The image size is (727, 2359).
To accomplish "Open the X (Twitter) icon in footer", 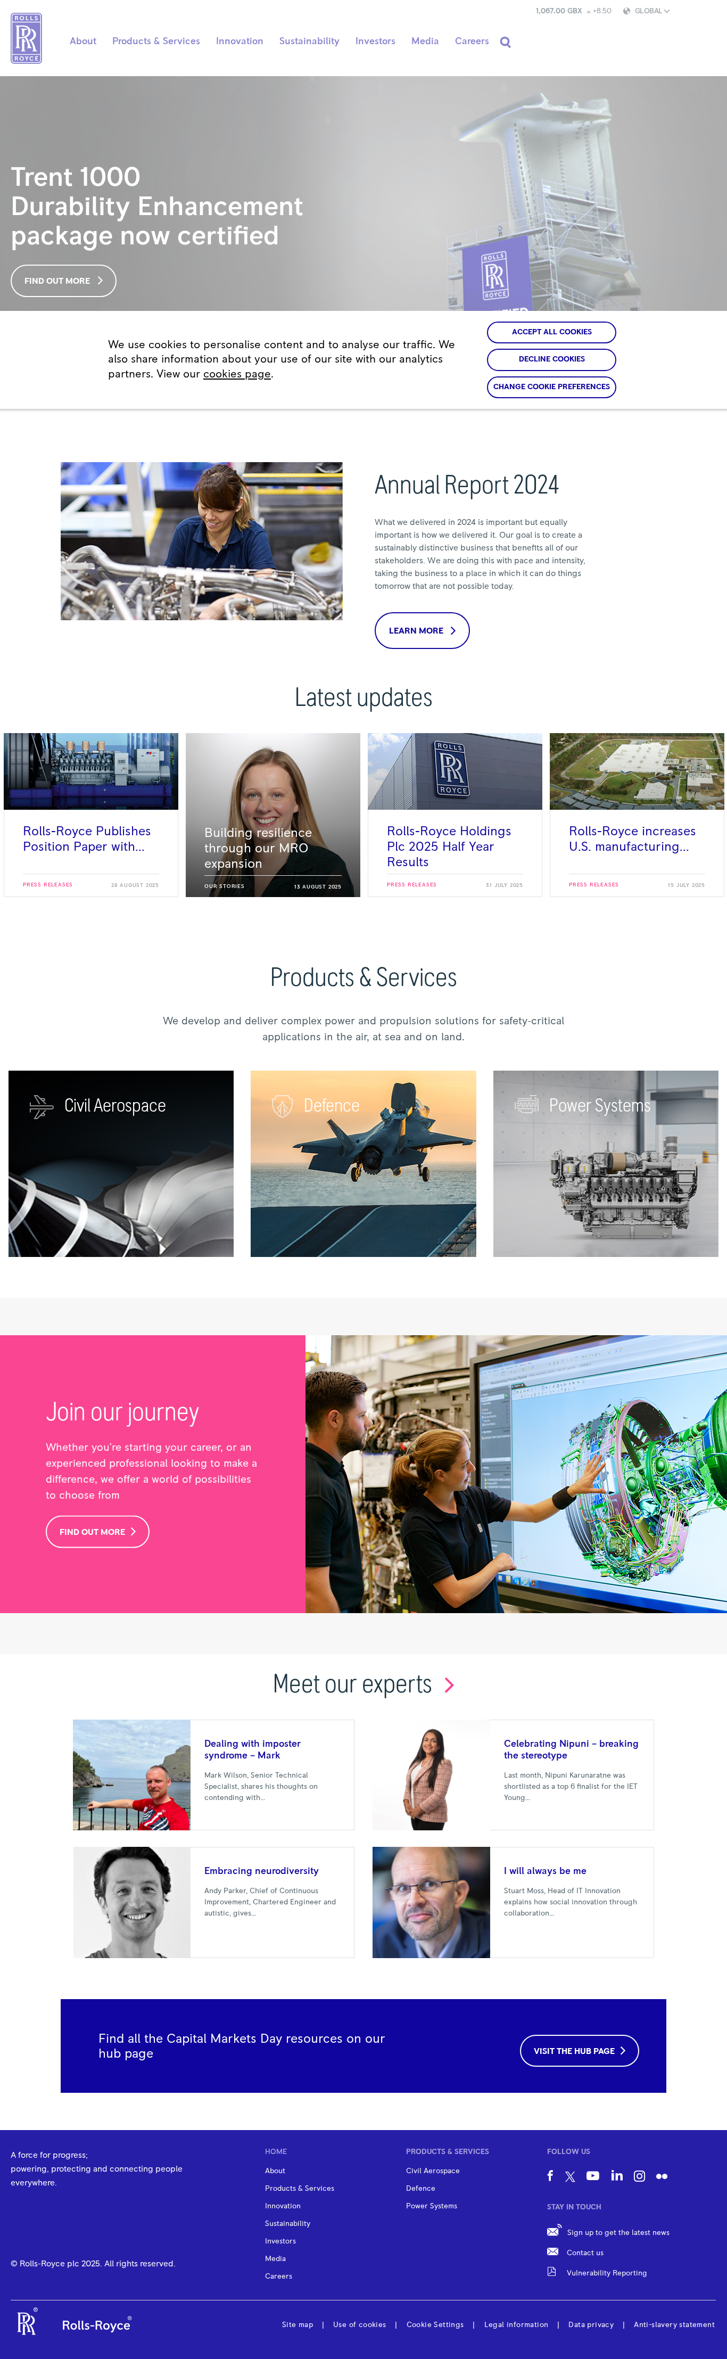I will 571,2177.
